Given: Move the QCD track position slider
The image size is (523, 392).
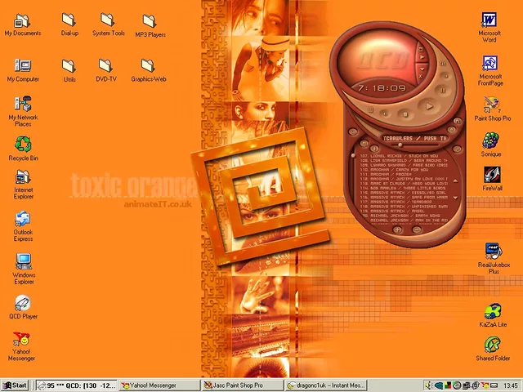Looking at the screenshot, I should click(x=400, y=145).
